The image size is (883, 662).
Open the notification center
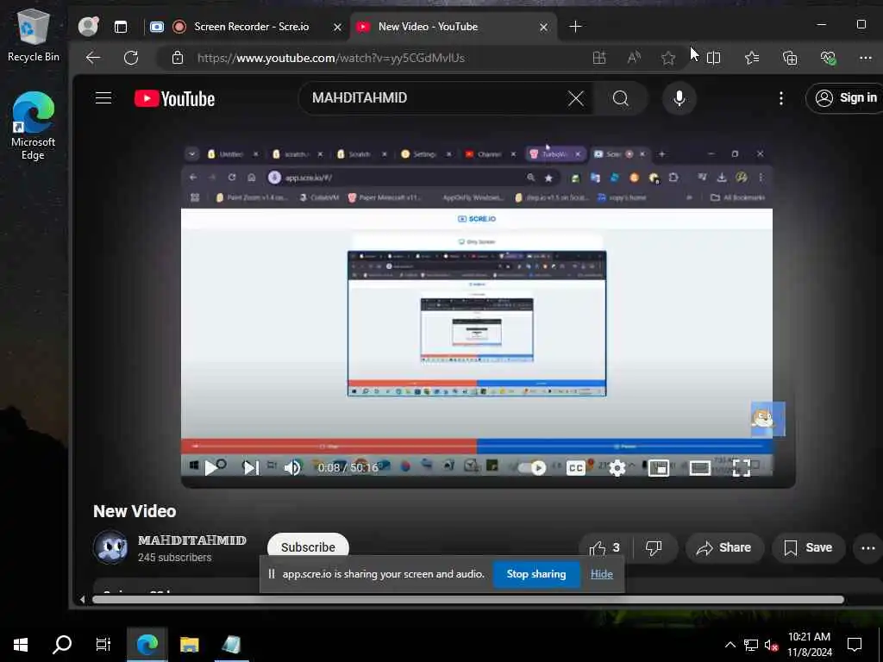855,645
